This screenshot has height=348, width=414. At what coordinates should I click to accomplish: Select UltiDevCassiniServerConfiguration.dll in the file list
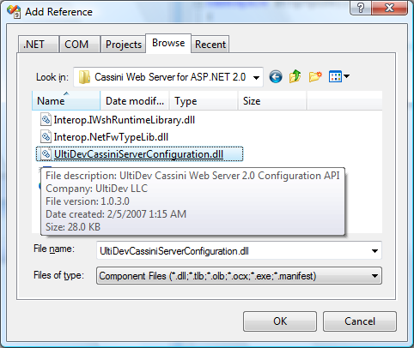pos(138,154)
